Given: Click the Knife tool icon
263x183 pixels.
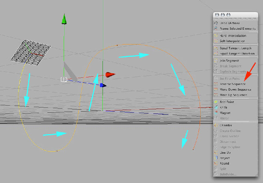Looking at the screenshot, I should click(x=216, y=107).
